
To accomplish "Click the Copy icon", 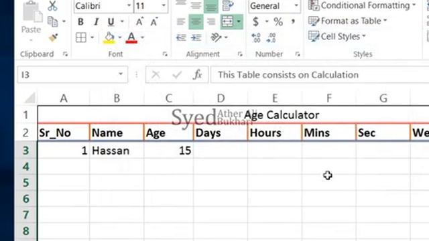I will click(x=52, y=21).
